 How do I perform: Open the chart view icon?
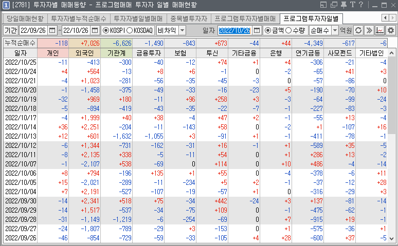380,30
